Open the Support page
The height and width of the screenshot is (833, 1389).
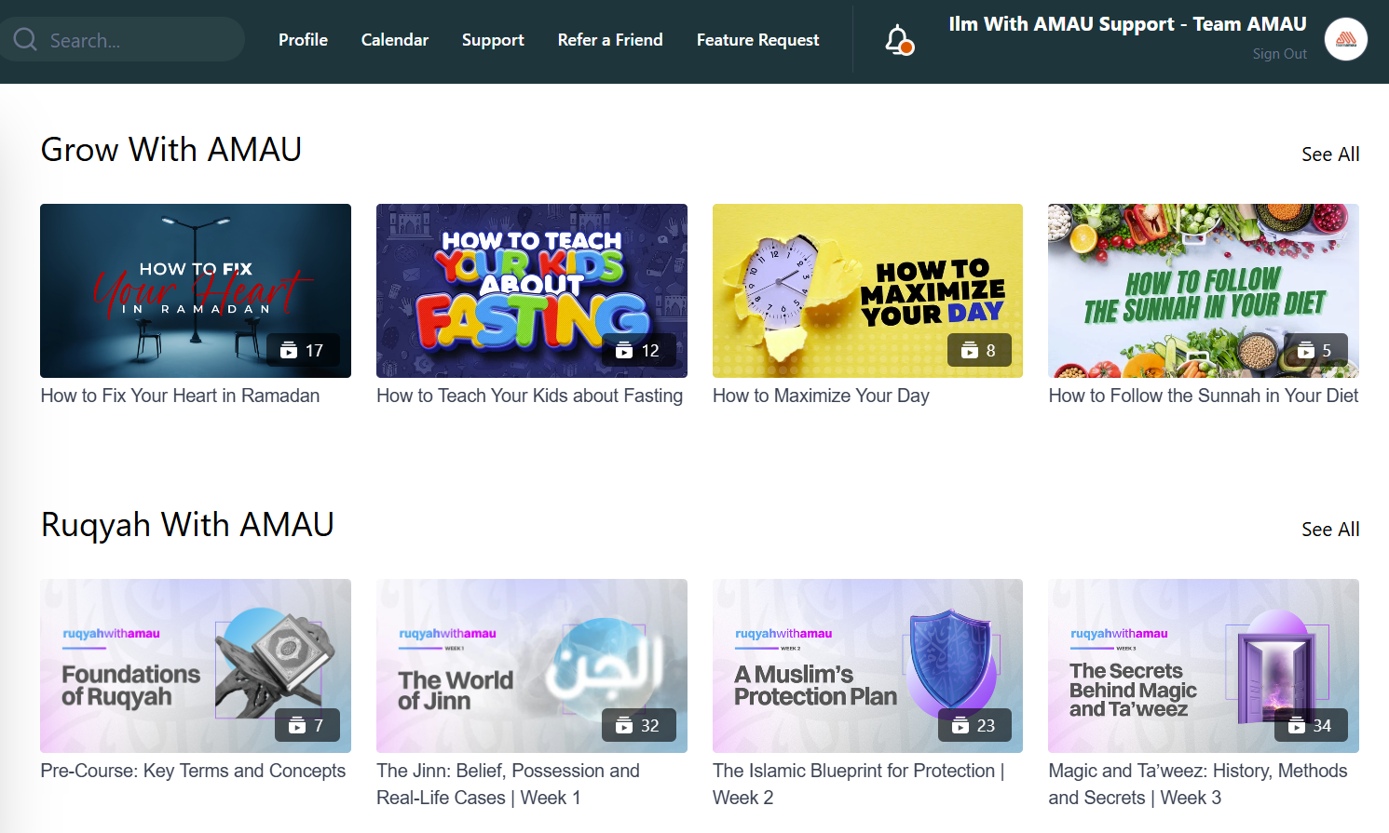493,40
